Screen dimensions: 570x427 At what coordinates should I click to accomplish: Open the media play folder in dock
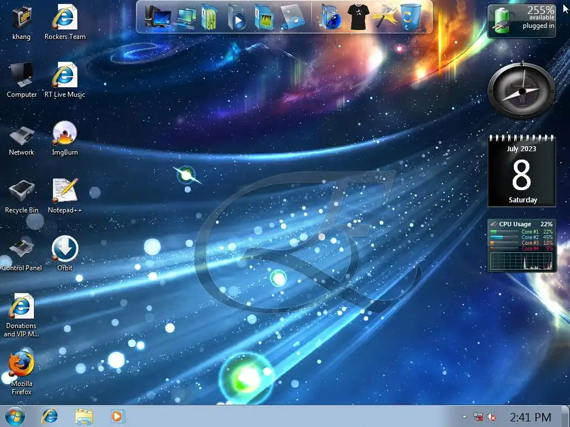(237, 17)
